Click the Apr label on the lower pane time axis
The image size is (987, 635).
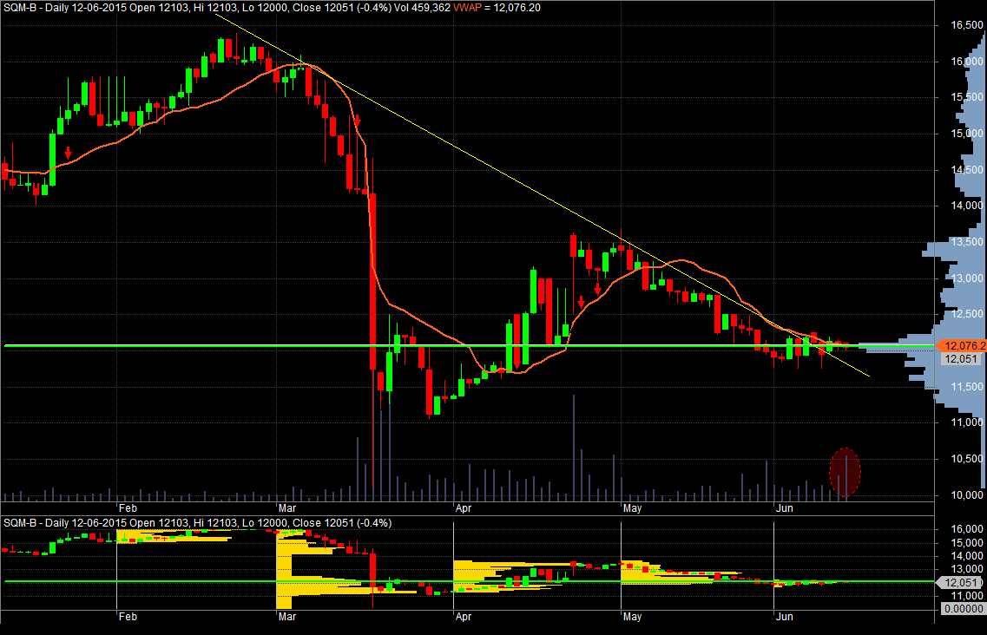464,616
